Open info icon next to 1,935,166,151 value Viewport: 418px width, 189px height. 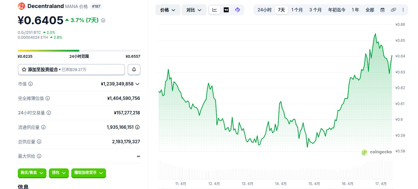[x=137, y=127]
